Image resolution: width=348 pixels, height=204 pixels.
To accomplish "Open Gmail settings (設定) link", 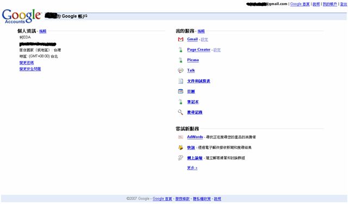I will (x=204, y=40).
